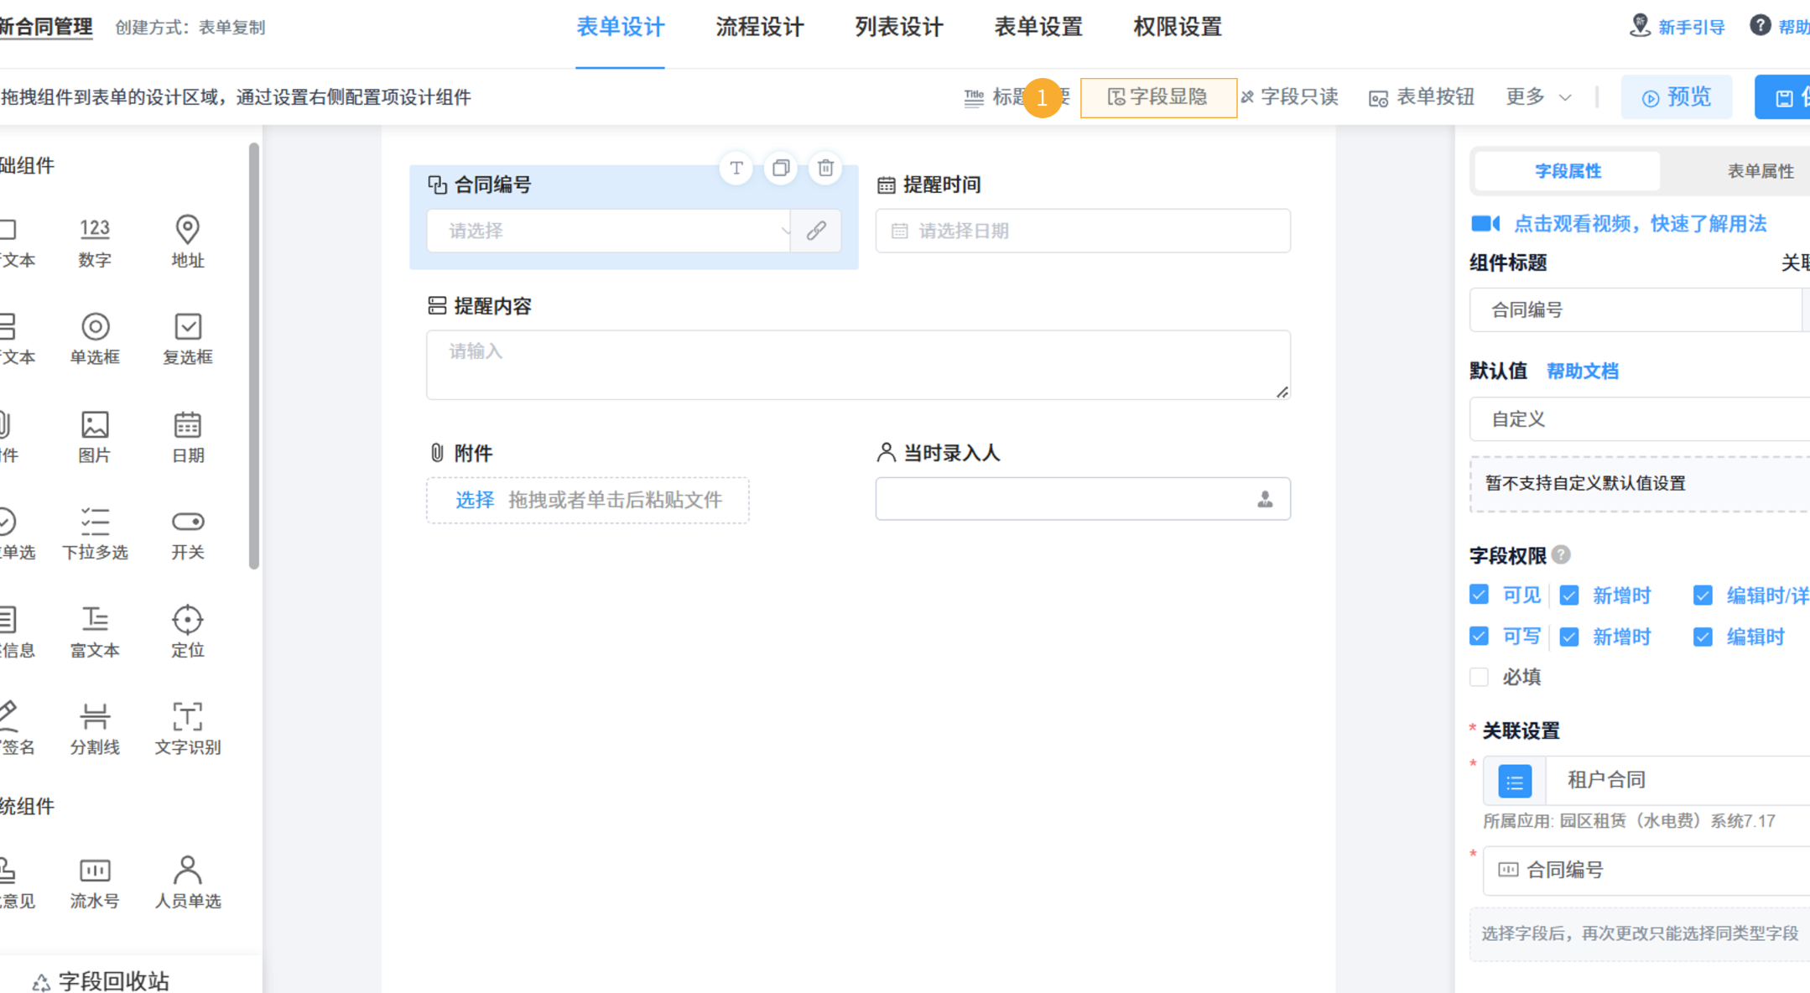1810x993 pixels.
Task: Click the link icon in 合同编号 selector
Action: [x=816, y=231]
